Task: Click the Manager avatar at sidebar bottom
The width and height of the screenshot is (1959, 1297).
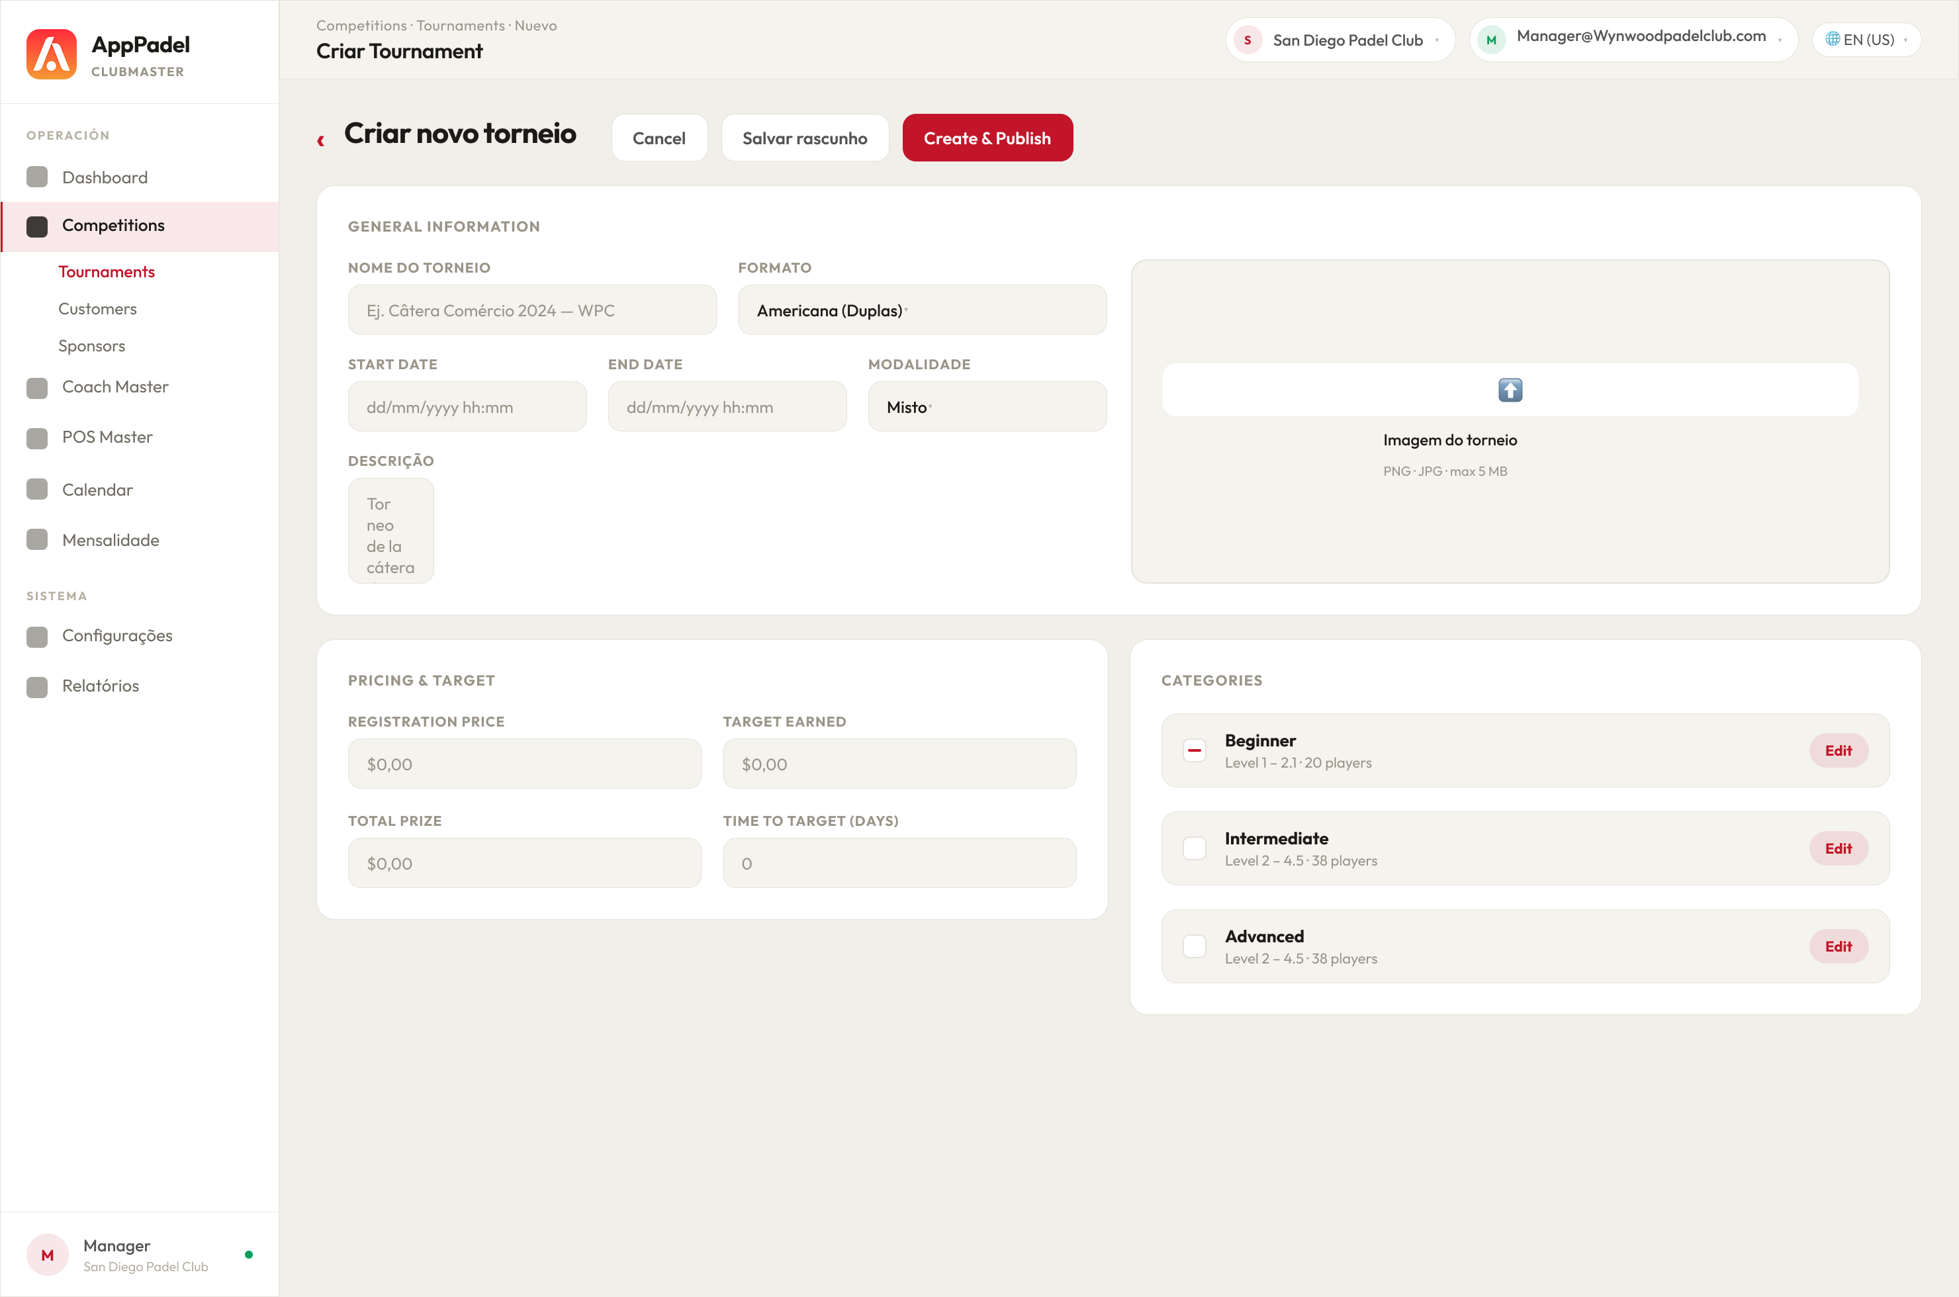Action: click(47, 1255)
